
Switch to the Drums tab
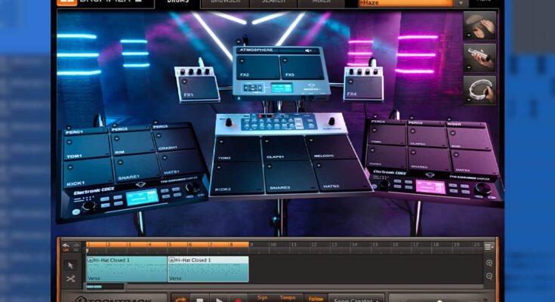177,3
